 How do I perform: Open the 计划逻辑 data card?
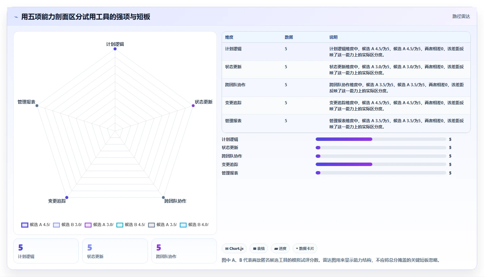pyautogui.click(x=46, y=251)
